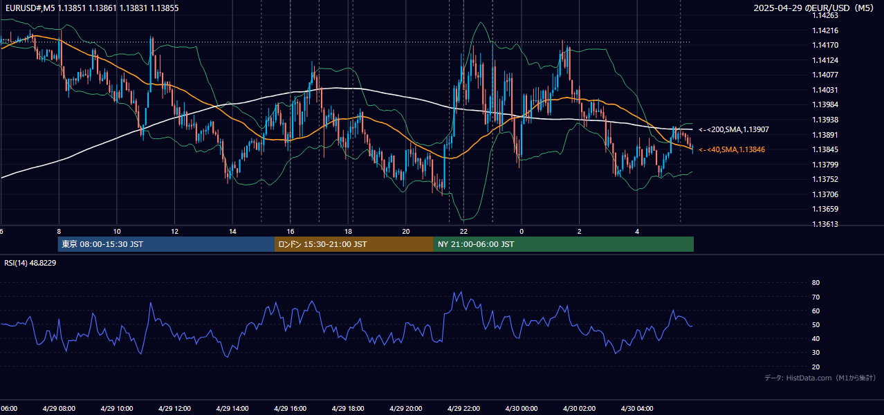Click the 4/29 10:00 bottom time label
Image resolution: width=884 pixels, height=415 pixels.
[117, 408]
